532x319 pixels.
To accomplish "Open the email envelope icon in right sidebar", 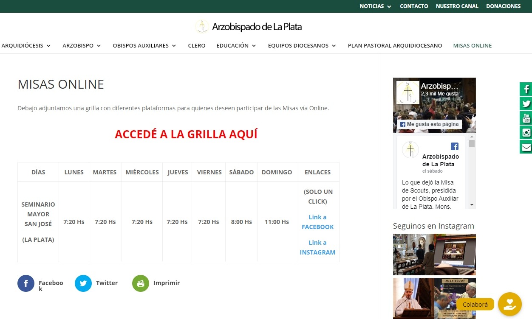I will [x=526, y=147].
